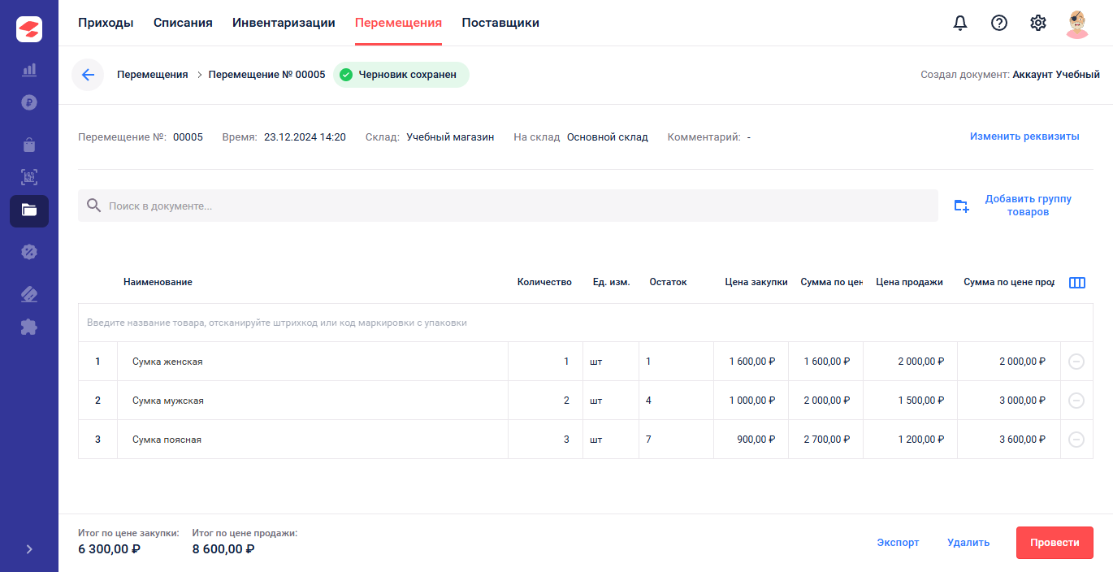Open settings gear icon
This screenshot has width=1113, height=572.
[1038, 23]
